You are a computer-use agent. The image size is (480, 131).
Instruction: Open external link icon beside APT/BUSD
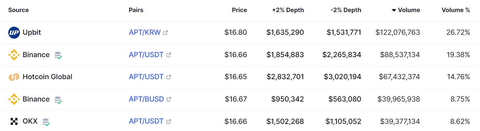[x=169, y=99]
